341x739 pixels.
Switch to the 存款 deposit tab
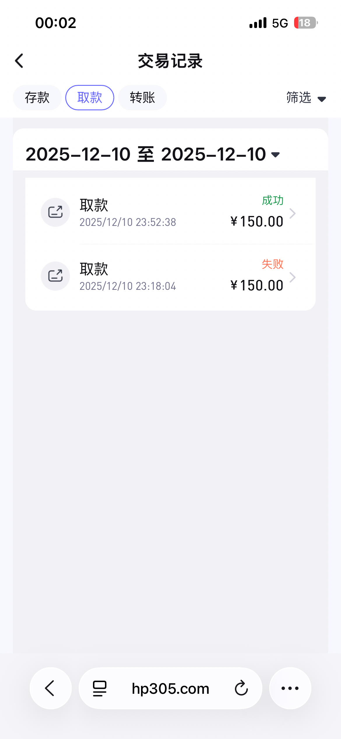[37, 97]
